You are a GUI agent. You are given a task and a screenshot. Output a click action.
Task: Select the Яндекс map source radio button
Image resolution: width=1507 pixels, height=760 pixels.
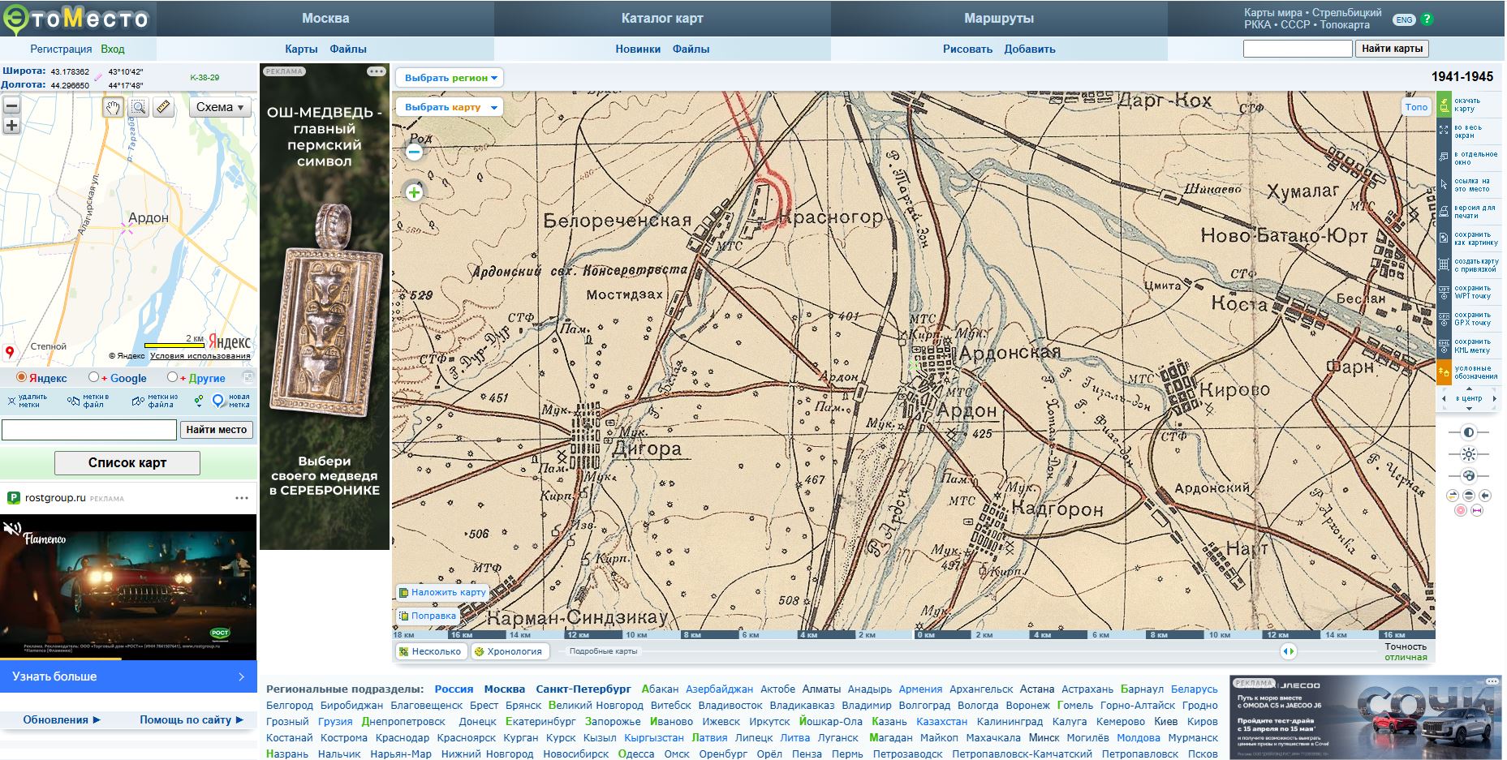tap(22, 377)
